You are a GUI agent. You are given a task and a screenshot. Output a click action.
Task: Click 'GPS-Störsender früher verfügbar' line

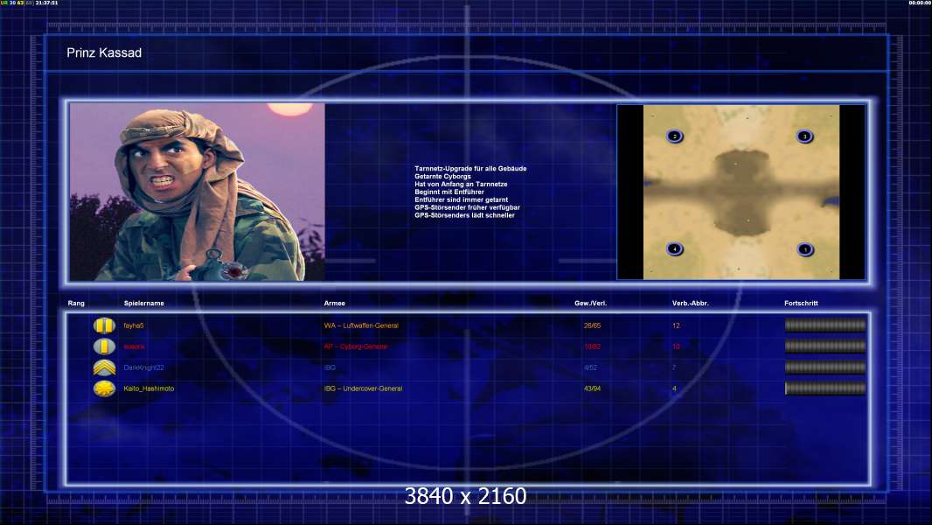tap(467, 207)
